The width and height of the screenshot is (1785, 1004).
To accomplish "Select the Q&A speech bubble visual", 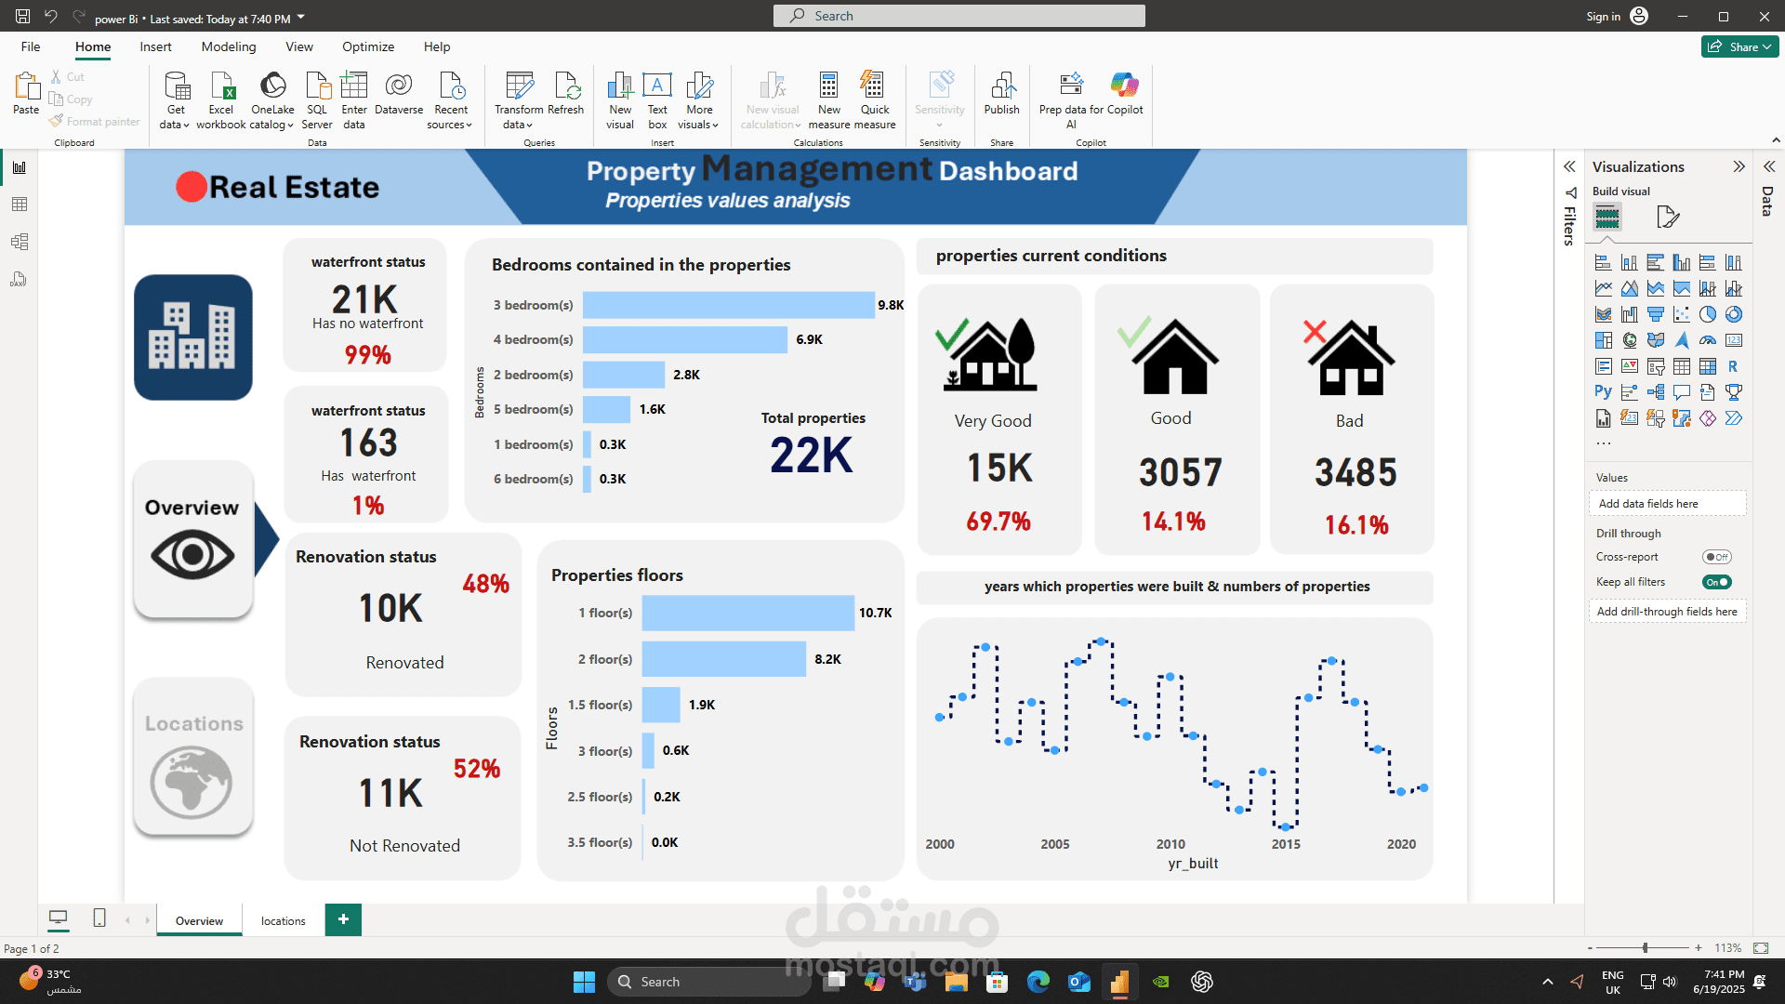I will (1682, 392).
